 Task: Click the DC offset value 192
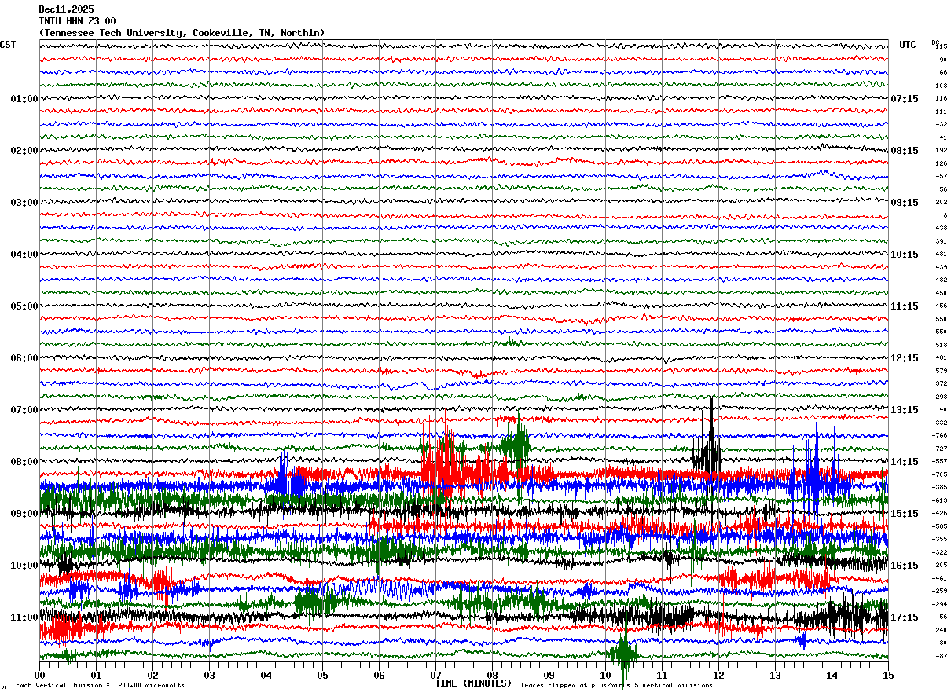942,151
